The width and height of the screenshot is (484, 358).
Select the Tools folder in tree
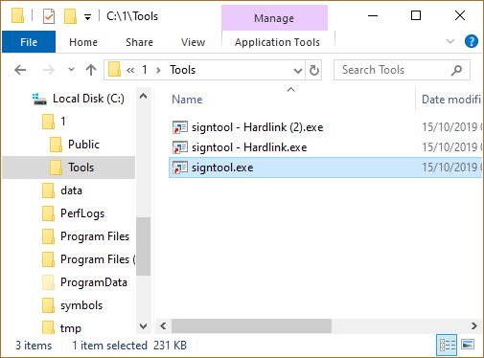pos(81,168)
